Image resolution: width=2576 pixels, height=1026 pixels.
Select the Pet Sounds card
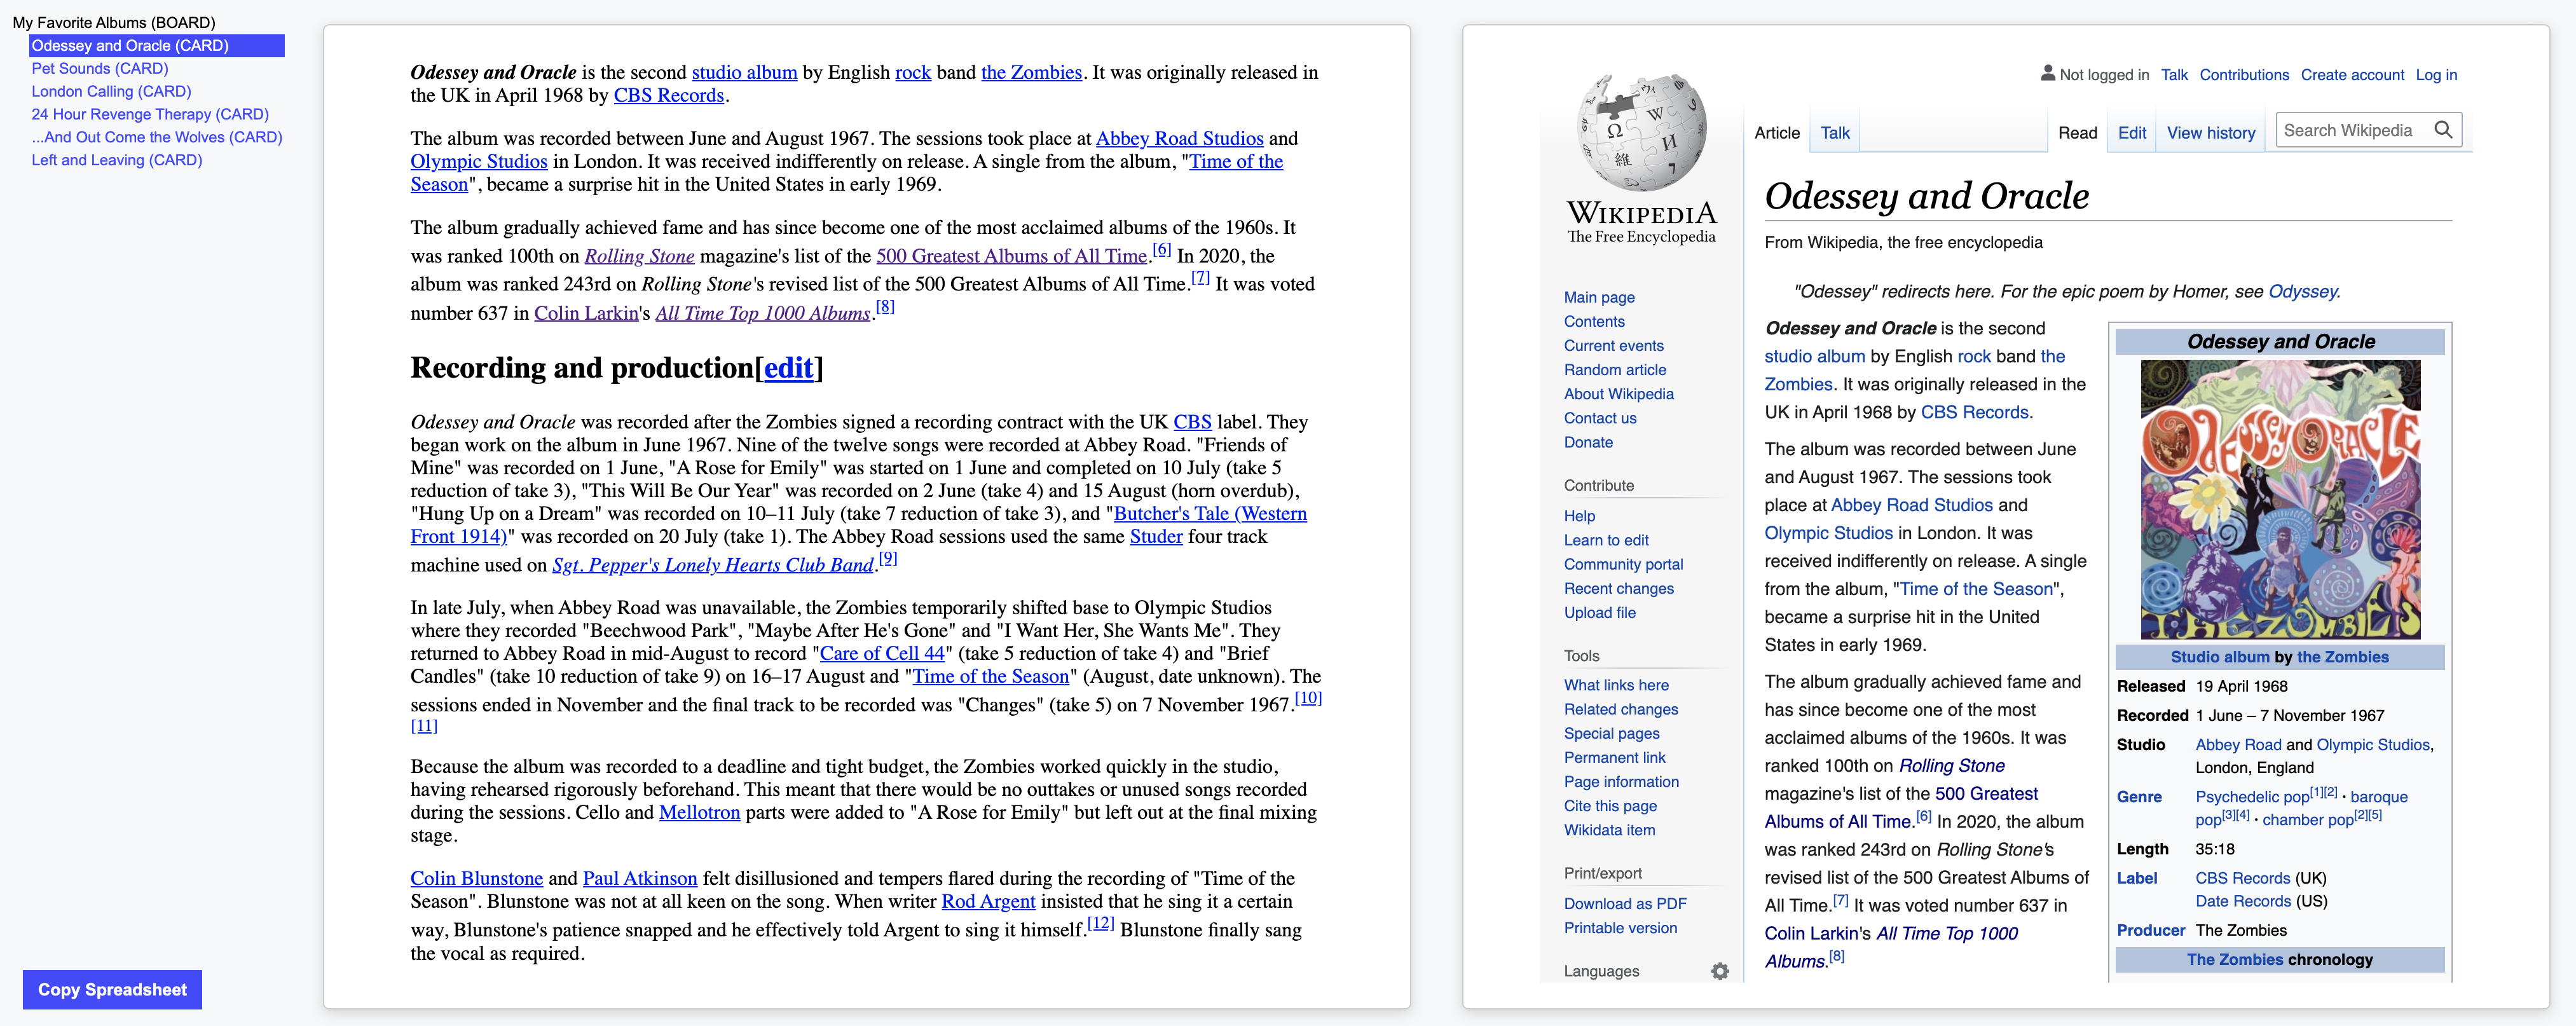[100, 68]
